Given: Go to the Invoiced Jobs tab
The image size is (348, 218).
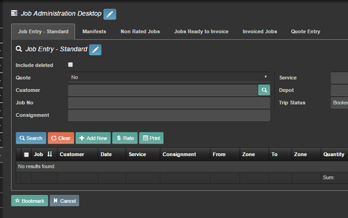Looking at the screenshot, I should coord(260,32).
